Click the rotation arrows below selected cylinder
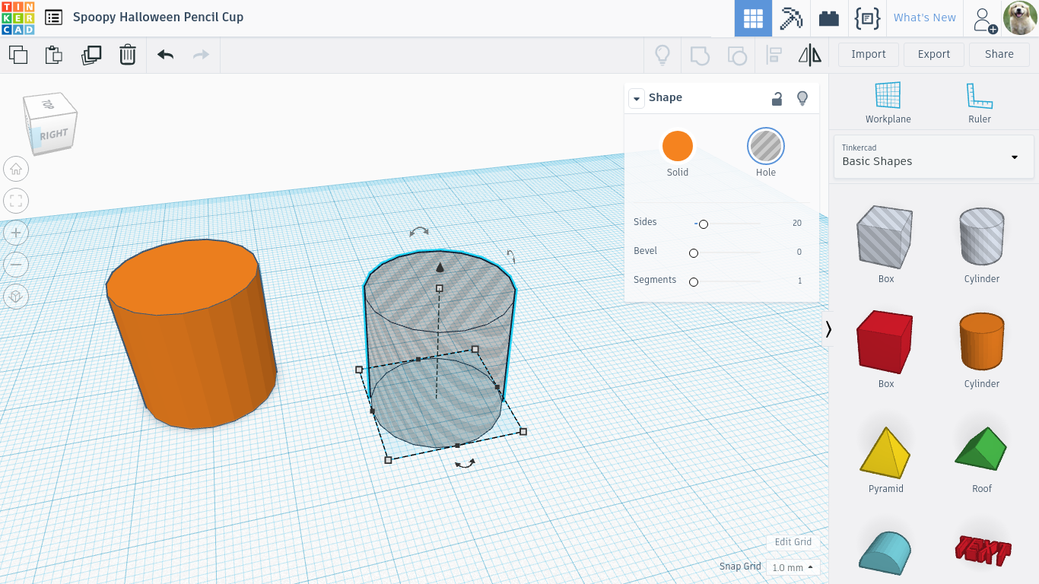The height and width of the screenshot is (584, 1039). (465, 463)
